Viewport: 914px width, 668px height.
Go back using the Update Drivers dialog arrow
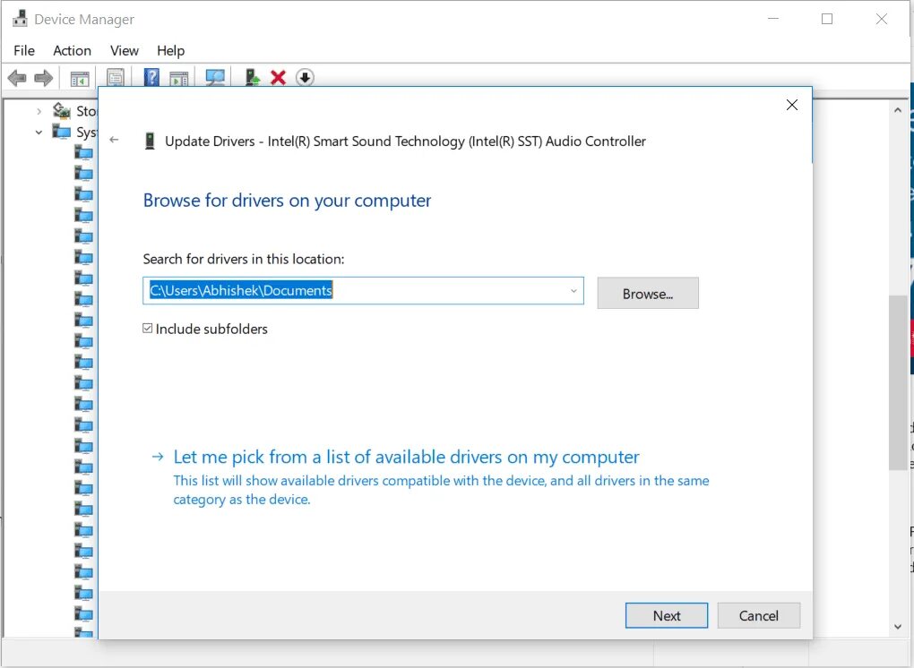[x=115, y=140]
